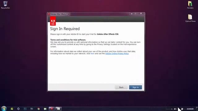Click the 'Adobe After Effects CS6' window title
The width and height of the screenshot is (198, 111).
tap(60, 14)
